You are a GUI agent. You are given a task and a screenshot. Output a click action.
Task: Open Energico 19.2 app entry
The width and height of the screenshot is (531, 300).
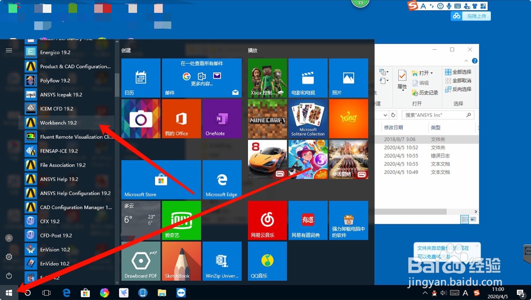click(66, 52)
